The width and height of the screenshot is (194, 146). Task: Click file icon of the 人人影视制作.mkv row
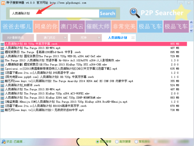(2, 61)
